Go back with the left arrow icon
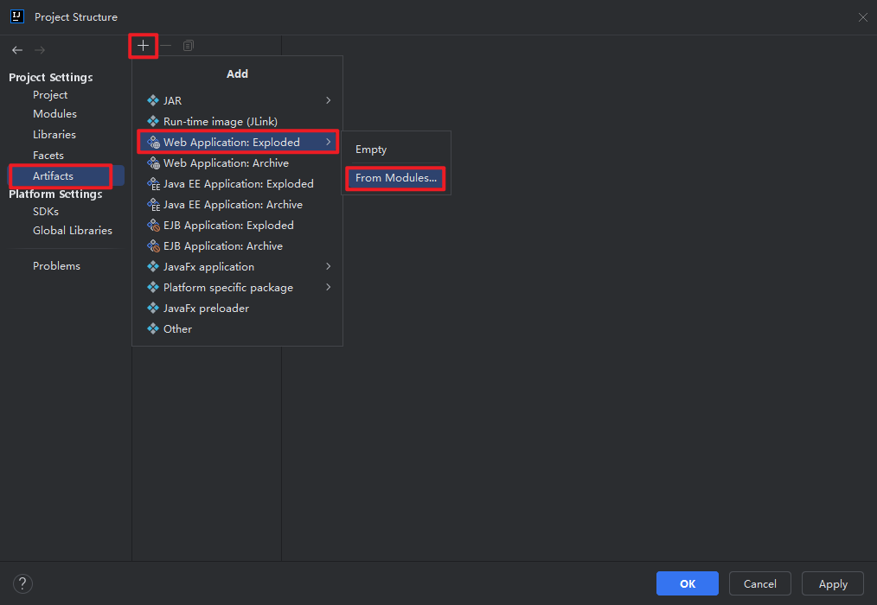 [17, 50]
